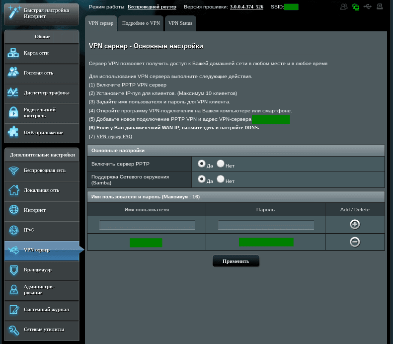Click the green network status icon in header

point(356,7)
